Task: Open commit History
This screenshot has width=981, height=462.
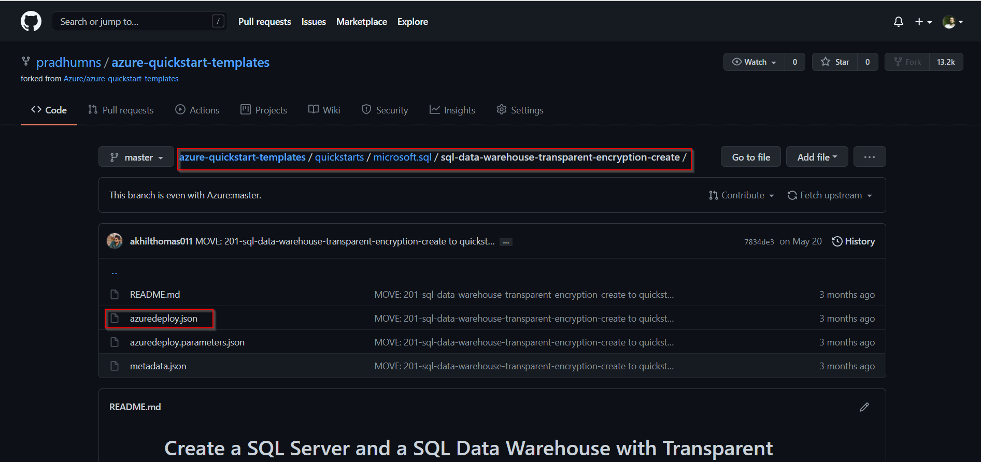Action: tap(854, 241)
